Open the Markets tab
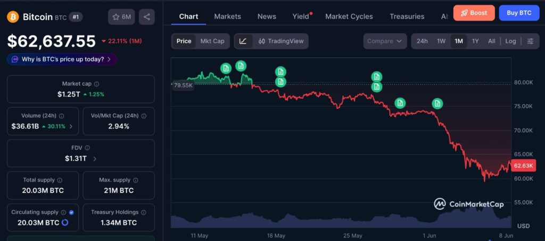The image size is (545, 241). coord(227,16)
